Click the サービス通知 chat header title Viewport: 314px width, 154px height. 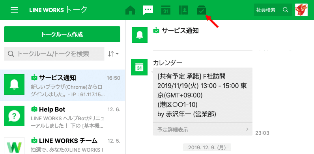click(x=180, y=31)
